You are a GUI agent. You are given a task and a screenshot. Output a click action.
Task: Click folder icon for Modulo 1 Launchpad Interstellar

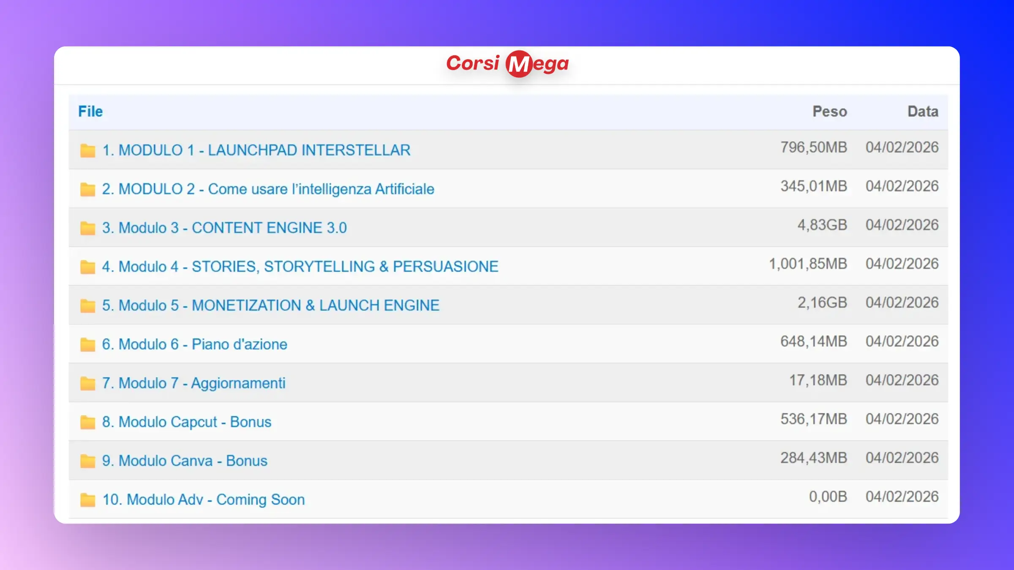87,150
